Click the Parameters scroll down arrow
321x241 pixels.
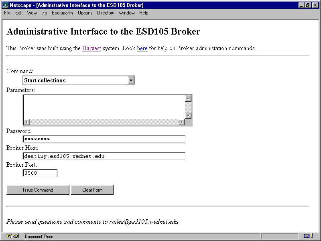[x=188, y=116]
